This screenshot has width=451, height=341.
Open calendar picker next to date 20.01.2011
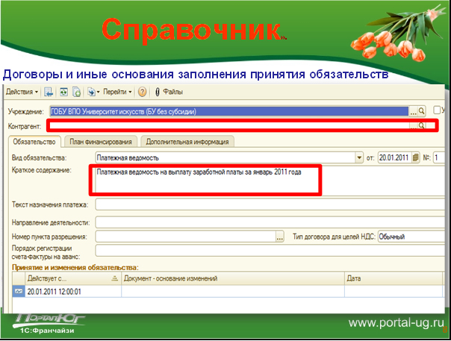pos(417,157)
